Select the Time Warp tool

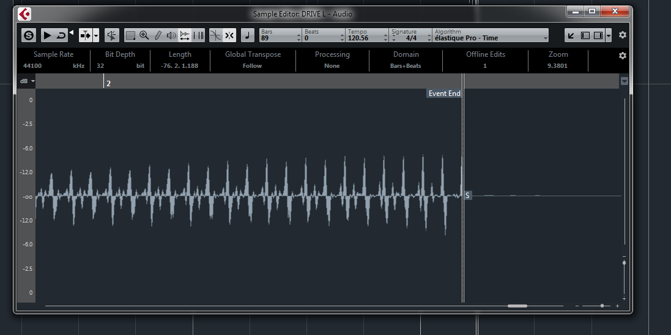(x=198, y=35)
